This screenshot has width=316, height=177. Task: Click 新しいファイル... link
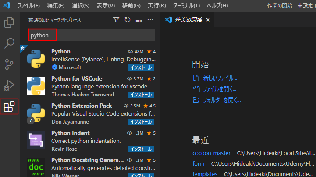(220, 78)
